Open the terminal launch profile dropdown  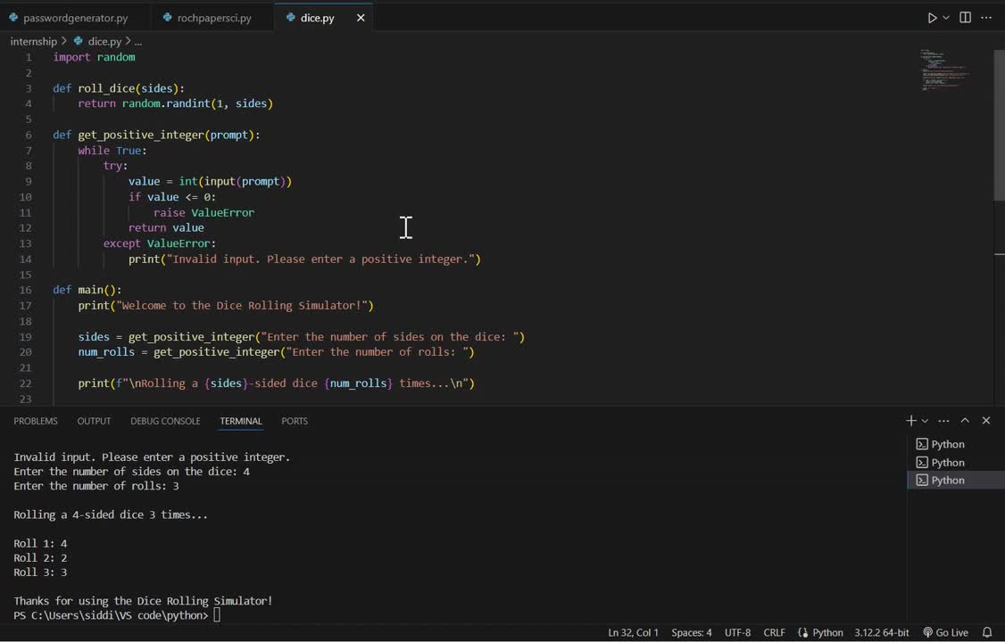coord(925,421)
